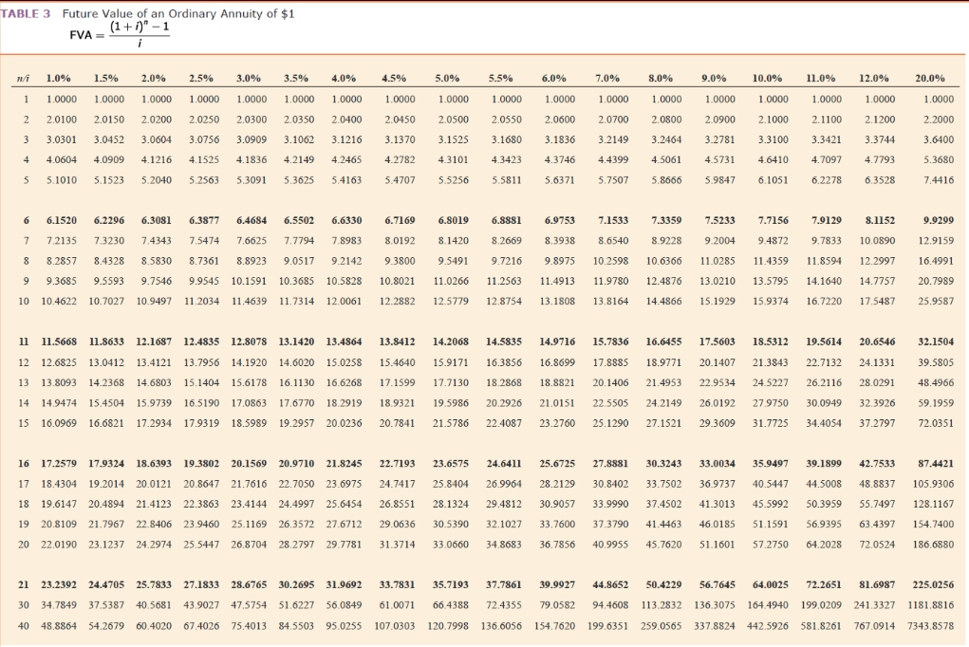Click the bold value 11.5668

[60, 342]
